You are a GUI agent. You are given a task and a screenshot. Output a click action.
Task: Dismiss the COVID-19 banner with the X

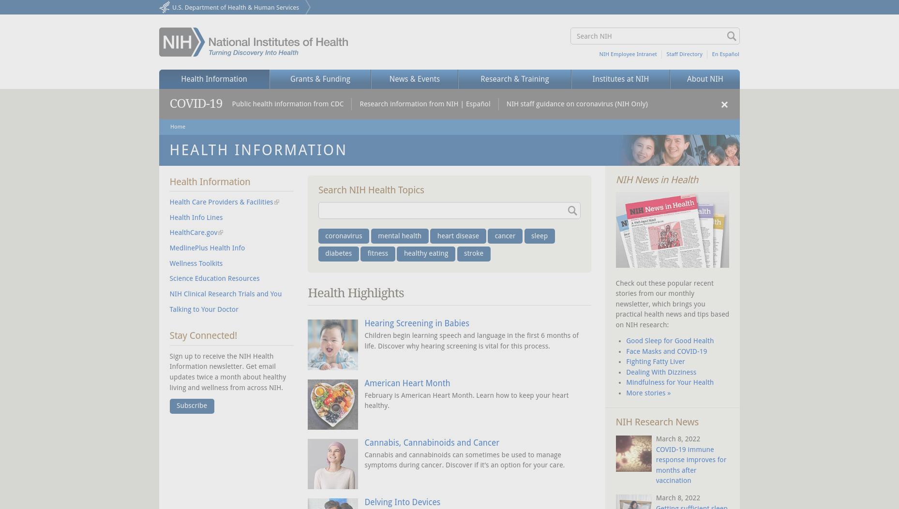click(x=724, y=104)
